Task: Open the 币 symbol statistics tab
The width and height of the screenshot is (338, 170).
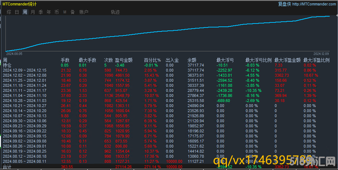Action: click(57, 12)
